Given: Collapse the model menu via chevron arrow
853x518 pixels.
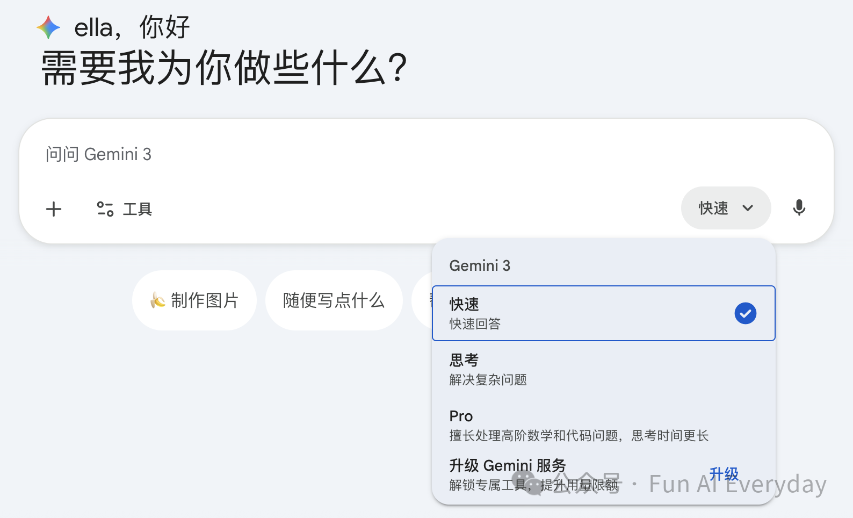Looking at the screenshot, I should click(748, 208).
